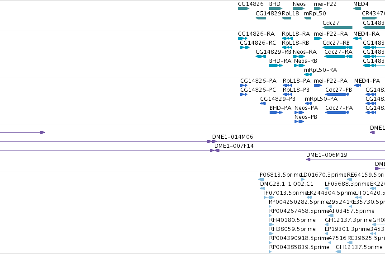Click the CG14829-RB transcript
Screen dimensions: 385x254
[x=261, y=56]
